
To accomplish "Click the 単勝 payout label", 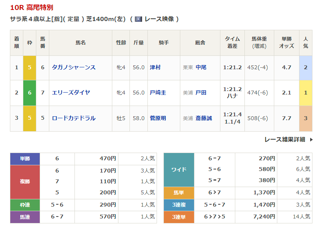I will [25, 159].
